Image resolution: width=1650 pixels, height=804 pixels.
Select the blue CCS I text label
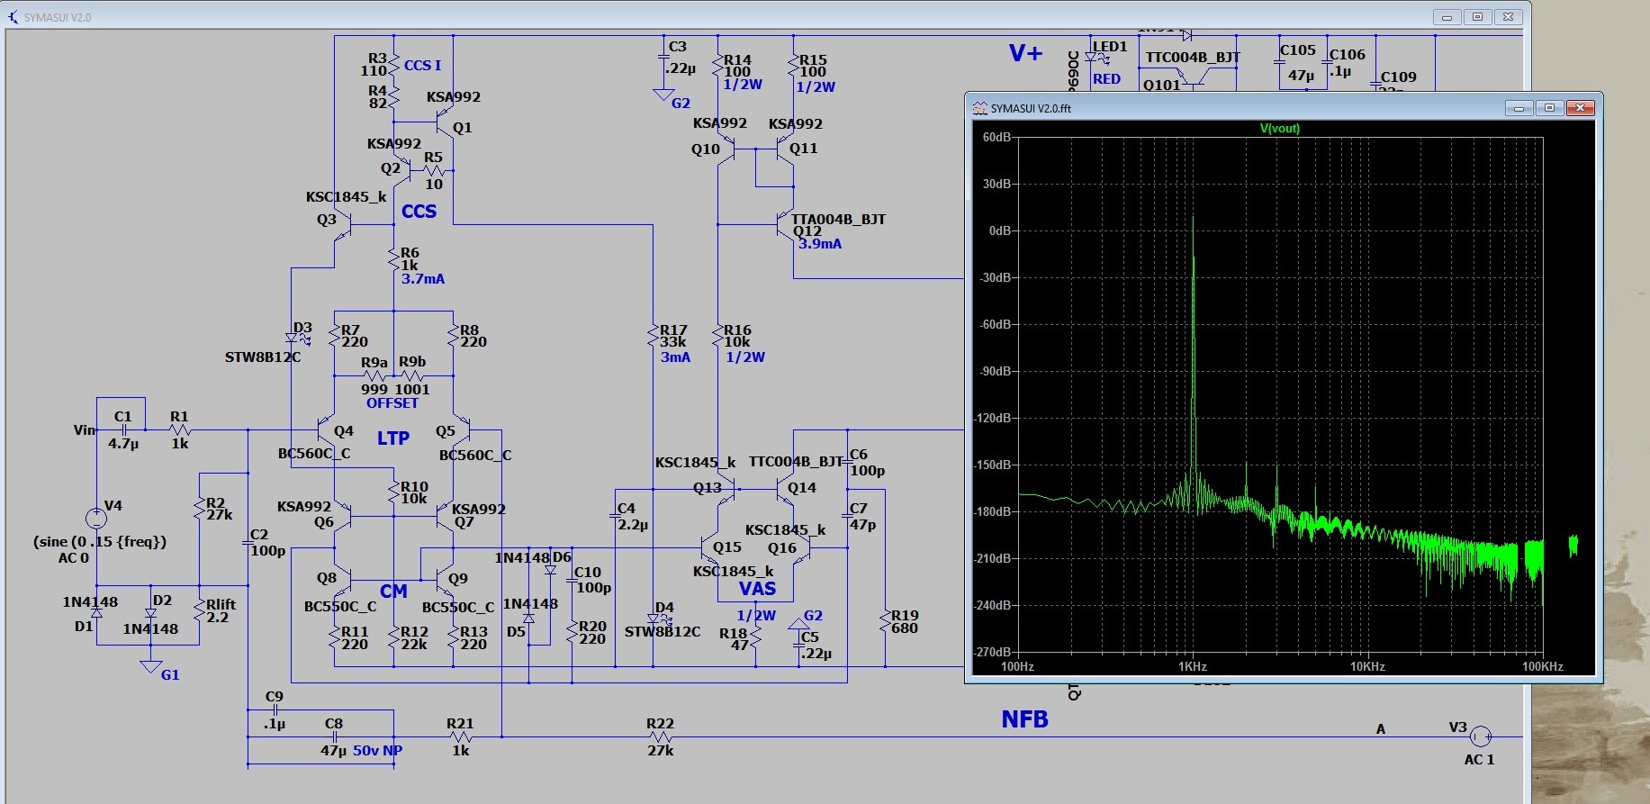(x=422, y=66)
